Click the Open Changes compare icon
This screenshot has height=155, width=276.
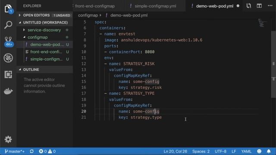click(248, 6)
